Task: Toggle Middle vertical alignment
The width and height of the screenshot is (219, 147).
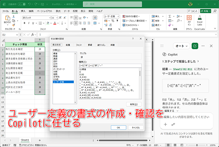Action: (x=76, y=17)
